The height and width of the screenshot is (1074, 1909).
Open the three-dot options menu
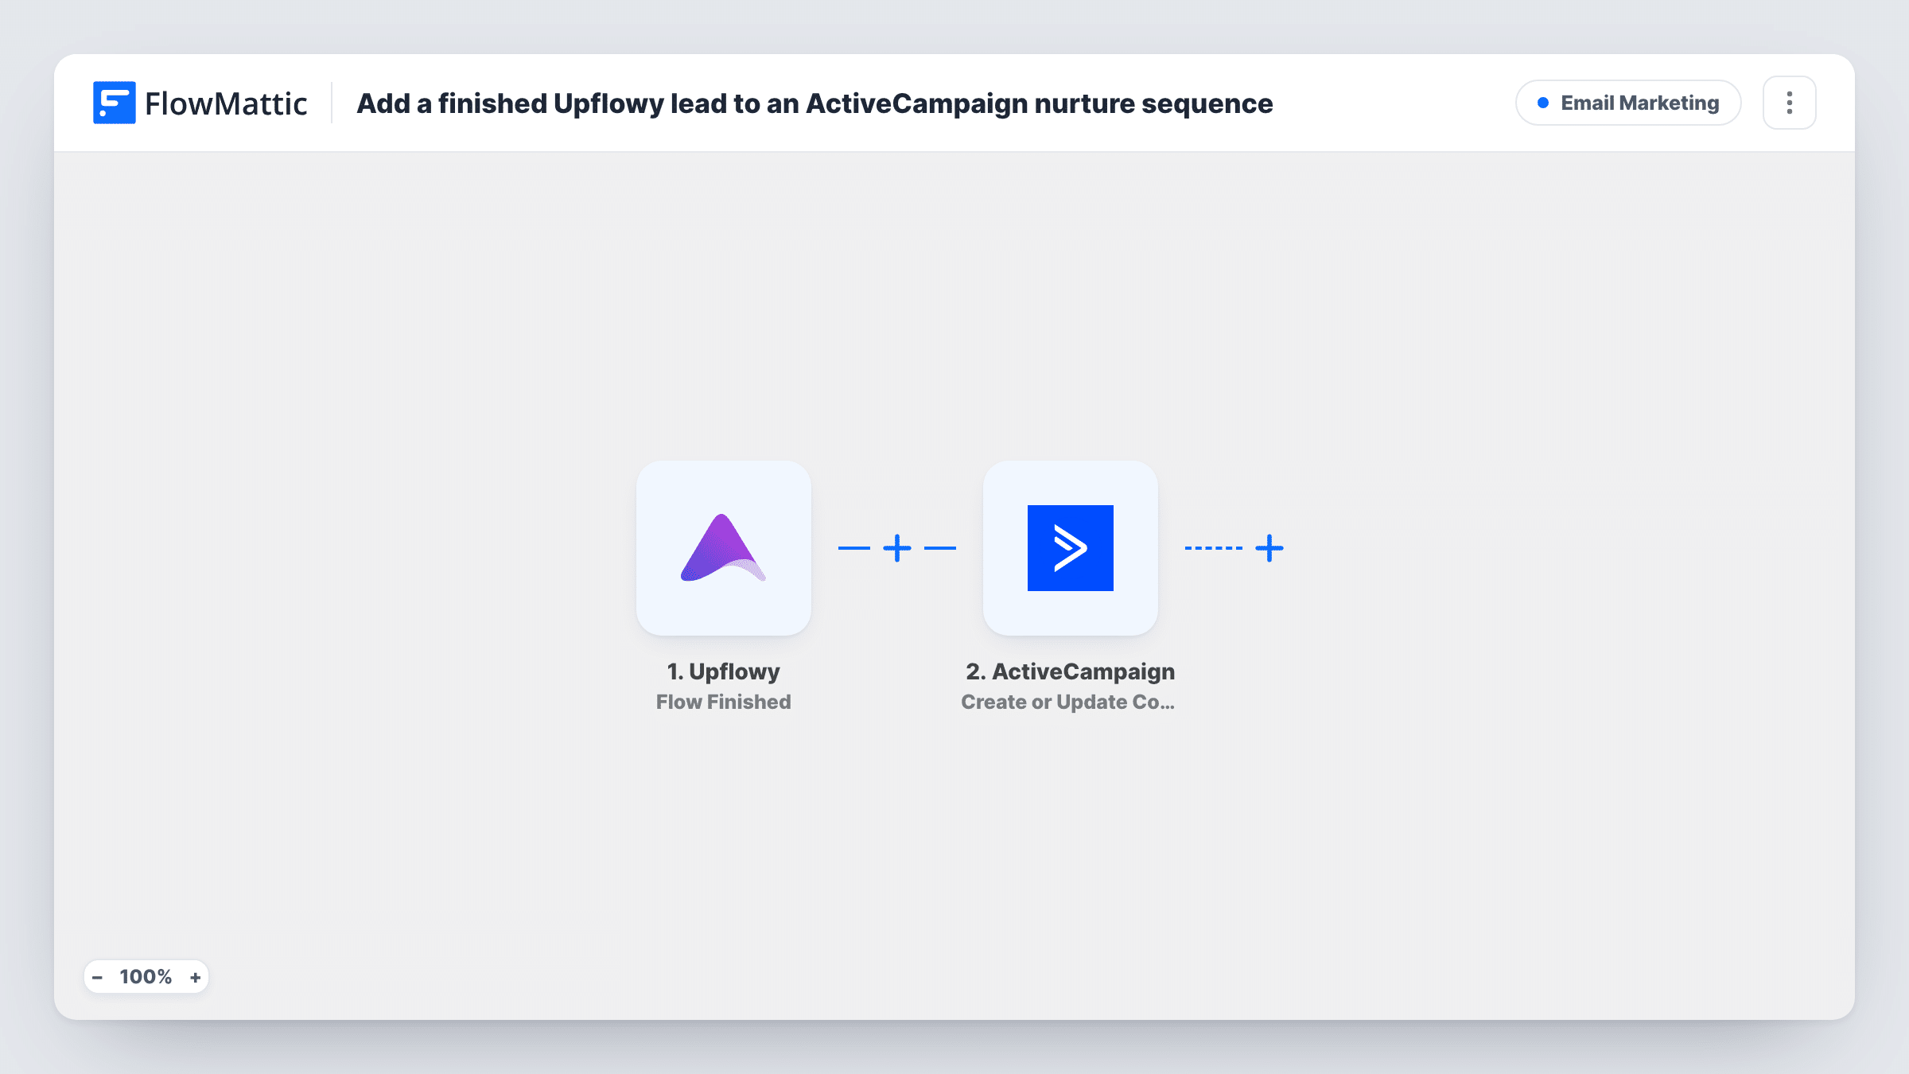click(x=1790, y=103)
